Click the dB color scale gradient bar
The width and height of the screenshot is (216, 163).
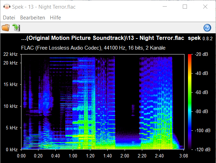[x=190, y=102]
